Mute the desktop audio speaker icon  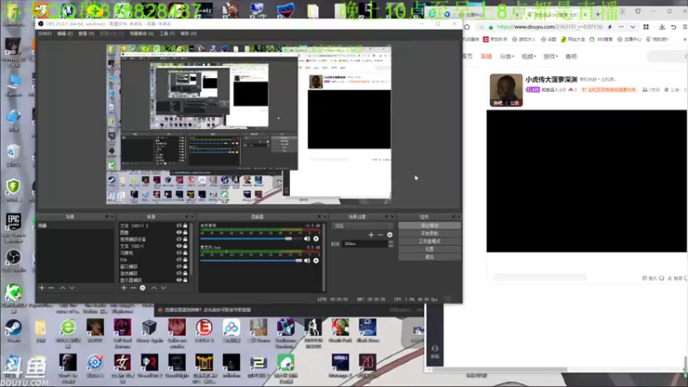click(x=307, y=239)
